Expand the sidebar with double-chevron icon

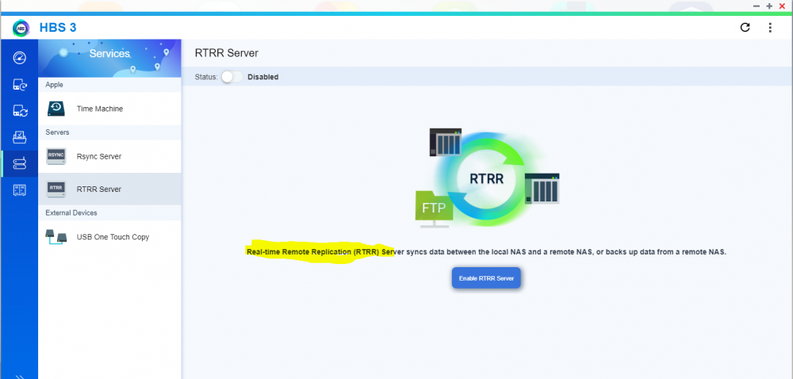click(19, 377)
